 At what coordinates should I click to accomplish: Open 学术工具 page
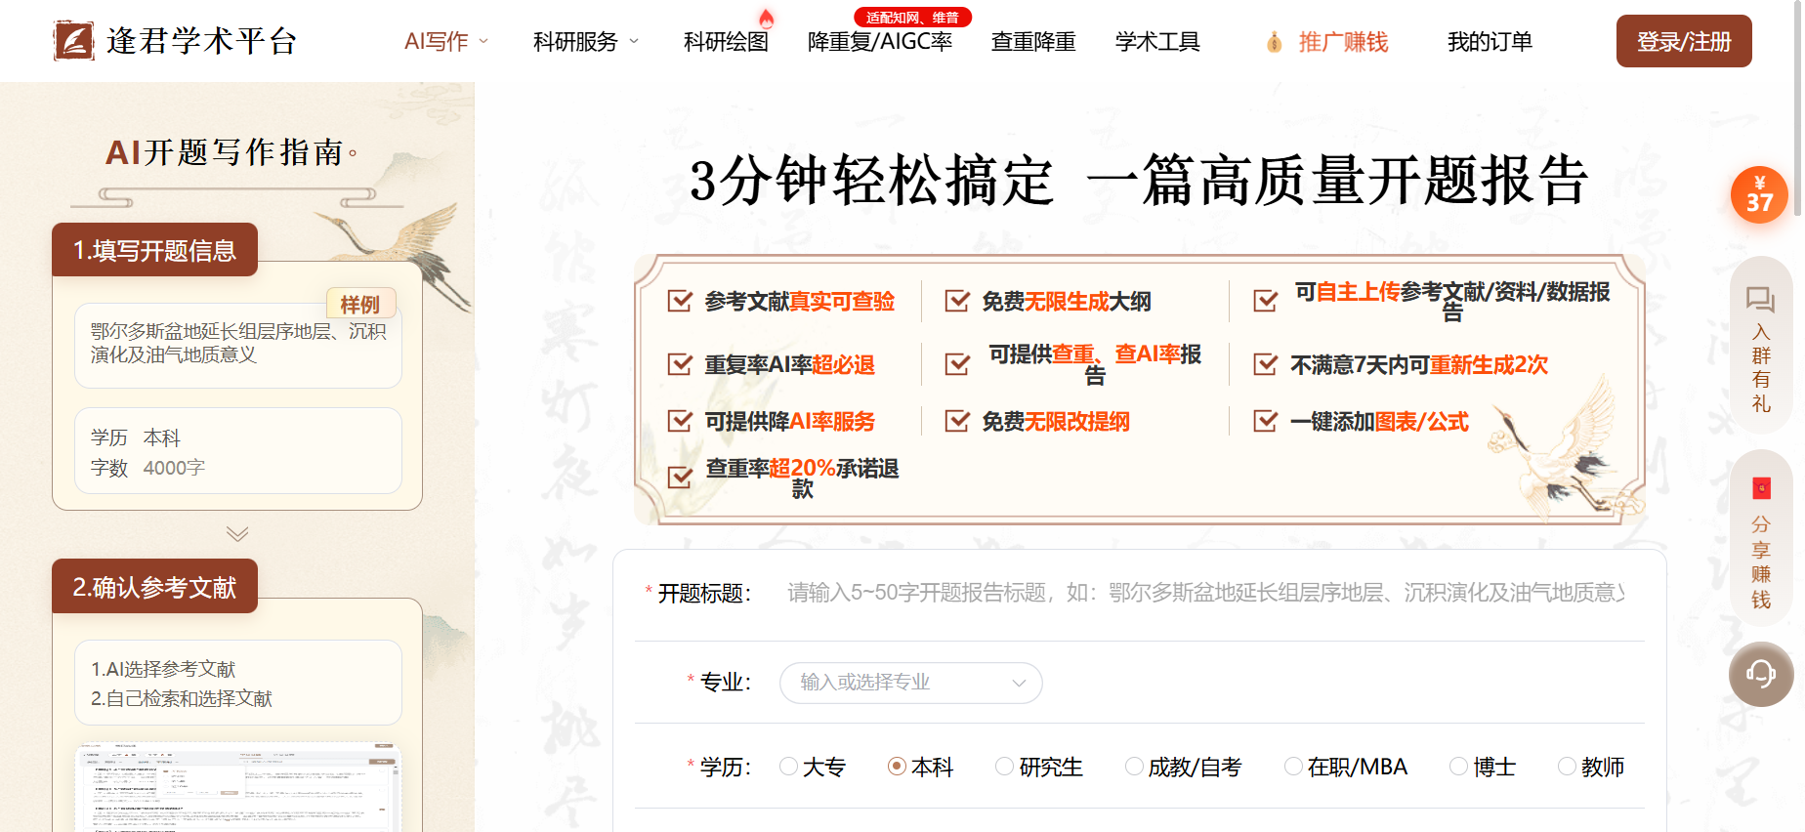click(1157, 42)
